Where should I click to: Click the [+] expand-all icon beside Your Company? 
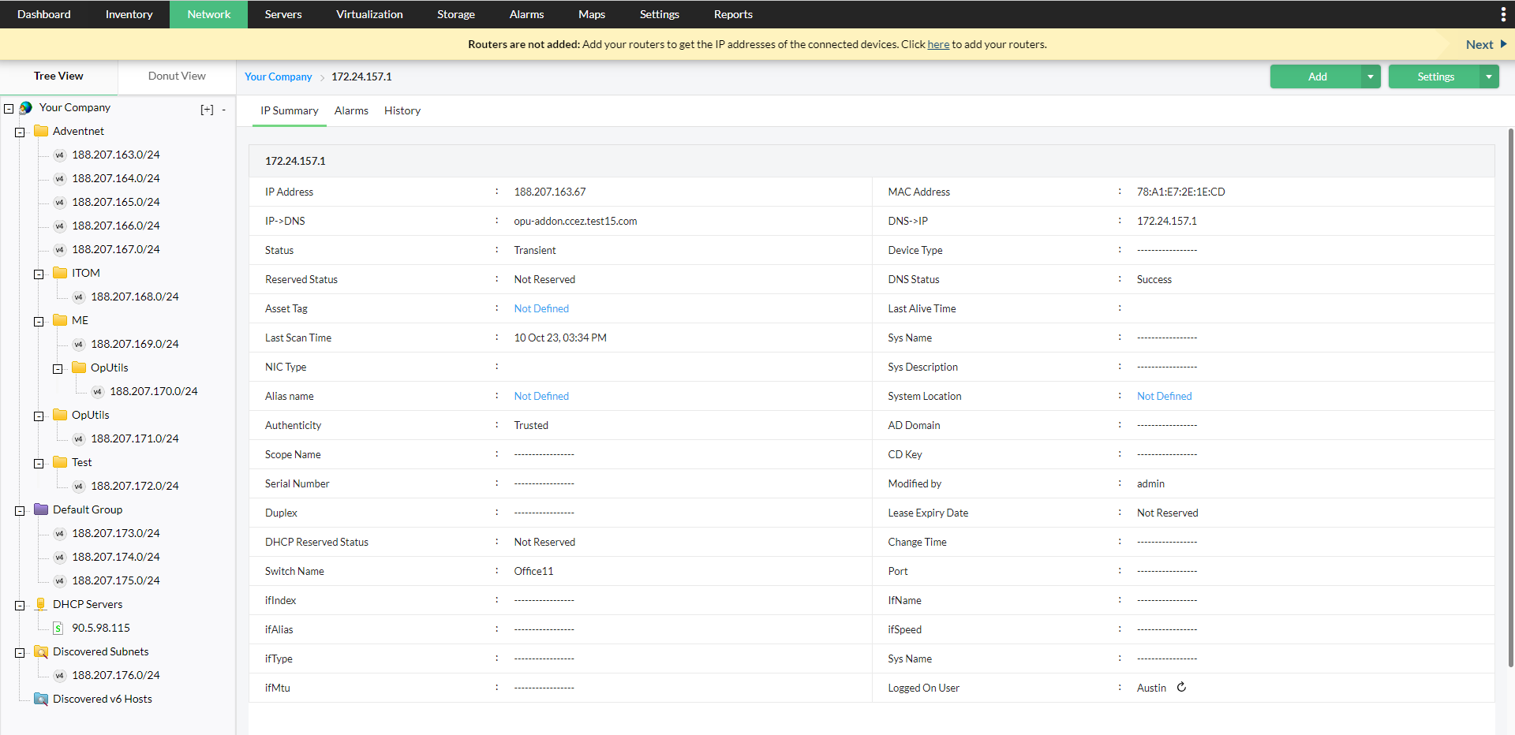tap(207, 109)
